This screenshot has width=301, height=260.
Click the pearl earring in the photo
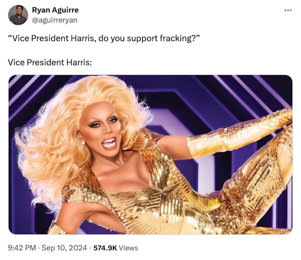tap(83, 143)
